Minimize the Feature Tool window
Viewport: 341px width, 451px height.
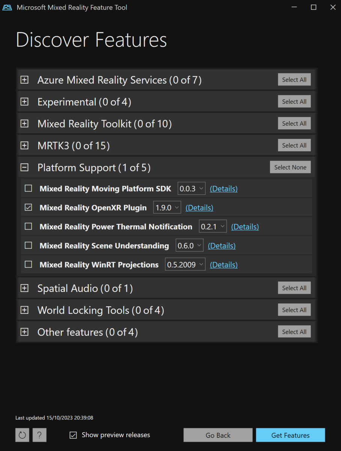pyautogui.click(x=294, y=8)
